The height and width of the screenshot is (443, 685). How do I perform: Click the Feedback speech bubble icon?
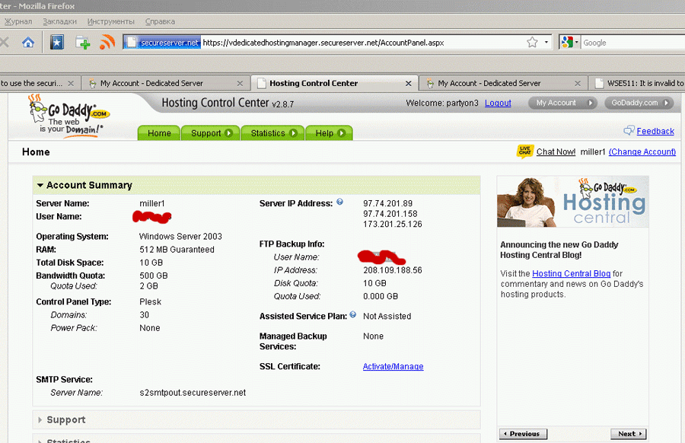(x=629, y=130)
